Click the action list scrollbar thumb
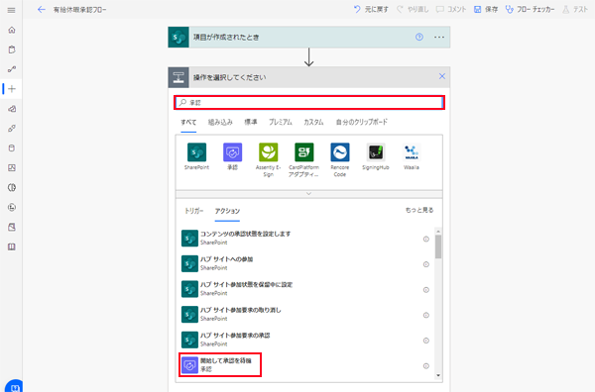Viewport: 595px width, 392px height. pyautogui.click(x=438, y=246)
